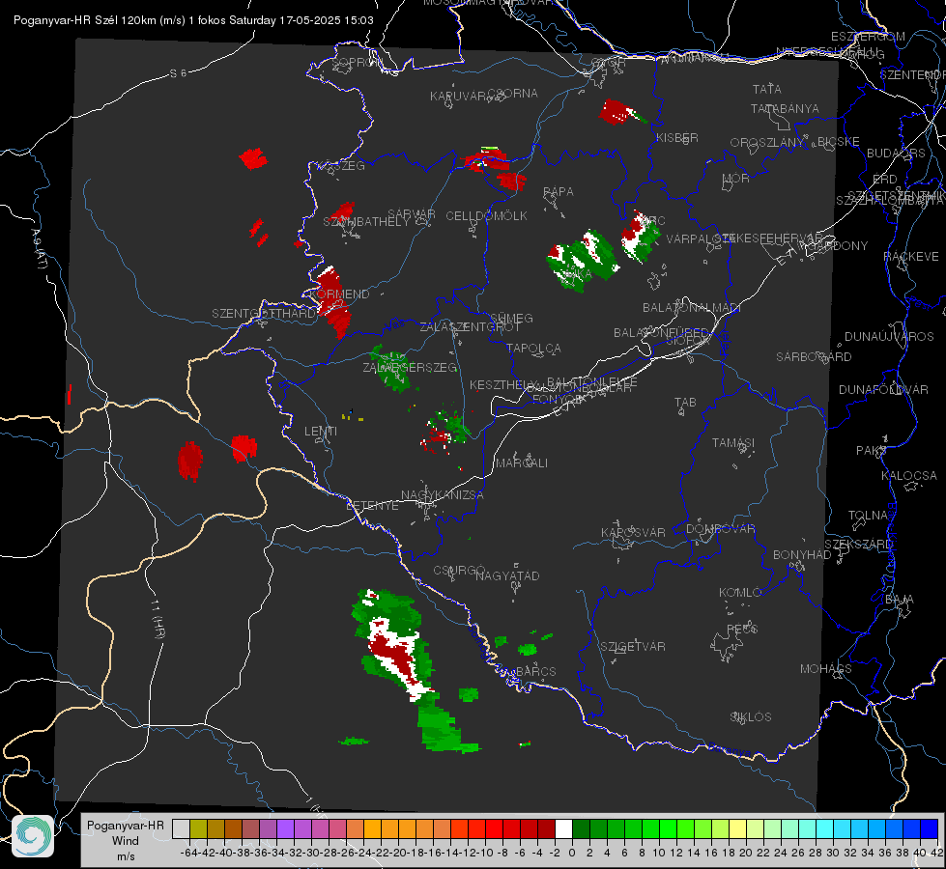Click the S 6 road label
Viewport: 946px width, 869px height.
click(179, 73)
